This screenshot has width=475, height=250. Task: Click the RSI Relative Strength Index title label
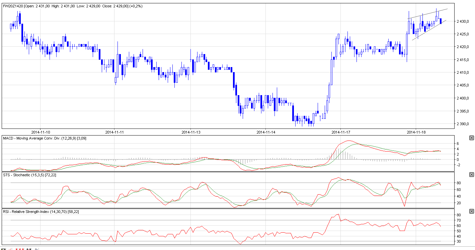(44, 212)
